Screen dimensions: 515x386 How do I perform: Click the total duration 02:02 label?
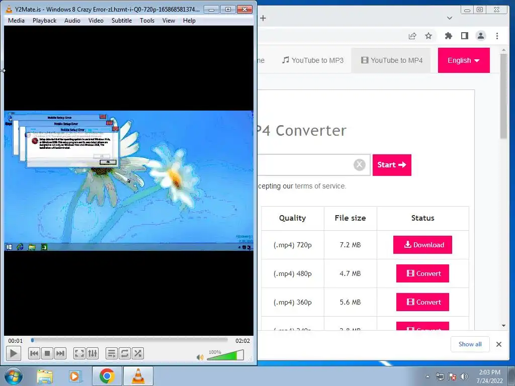(243, 341)
